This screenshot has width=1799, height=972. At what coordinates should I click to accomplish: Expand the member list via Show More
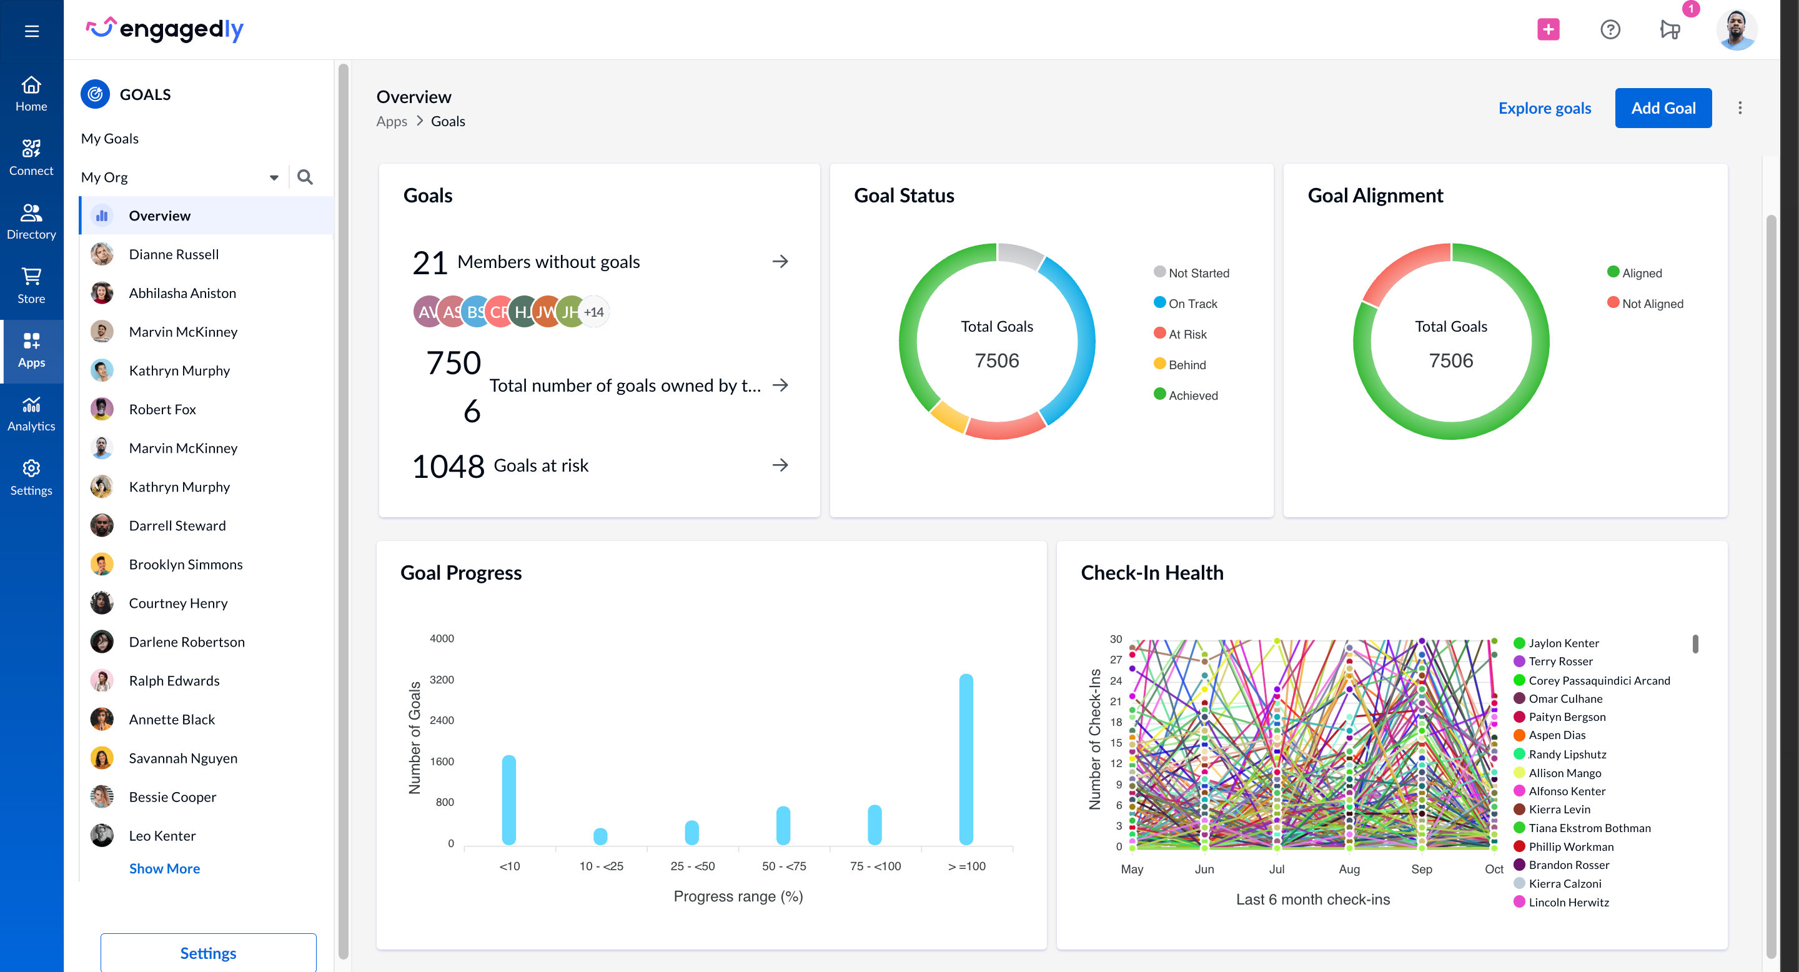tap(164, 868)
